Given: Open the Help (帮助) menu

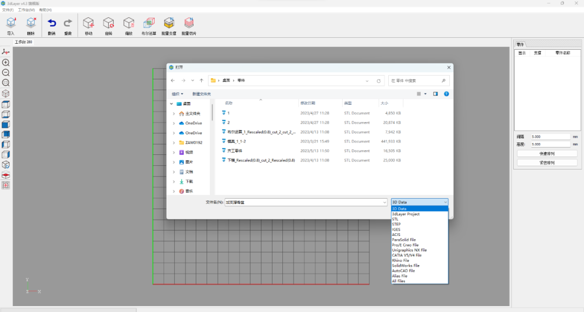Looking at the screenshot, I should pos(45,10).
